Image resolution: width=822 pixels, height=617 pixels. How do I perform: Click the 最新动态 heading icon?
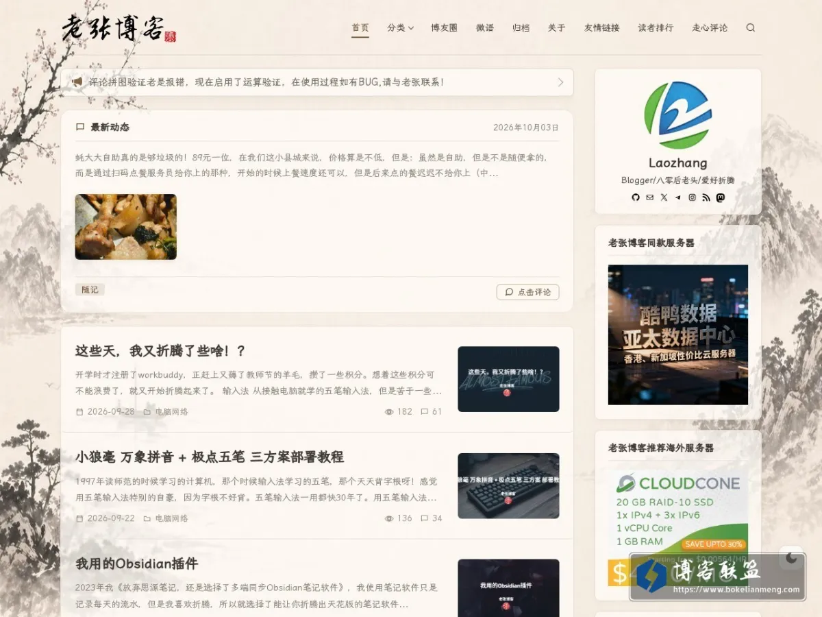80,128
